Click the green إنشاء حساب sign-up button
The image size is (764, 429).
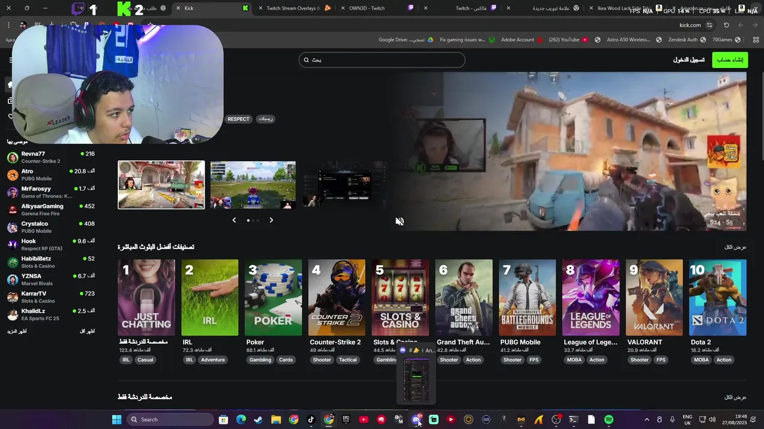click(729, 60)
